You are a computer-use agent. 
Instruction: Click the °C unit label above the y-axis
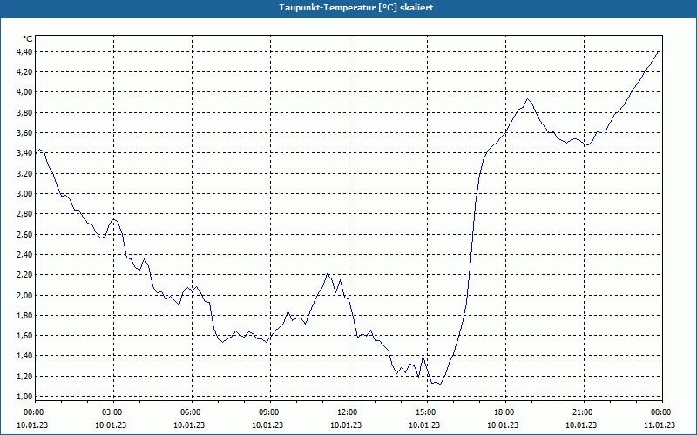(x=28, y=39)
